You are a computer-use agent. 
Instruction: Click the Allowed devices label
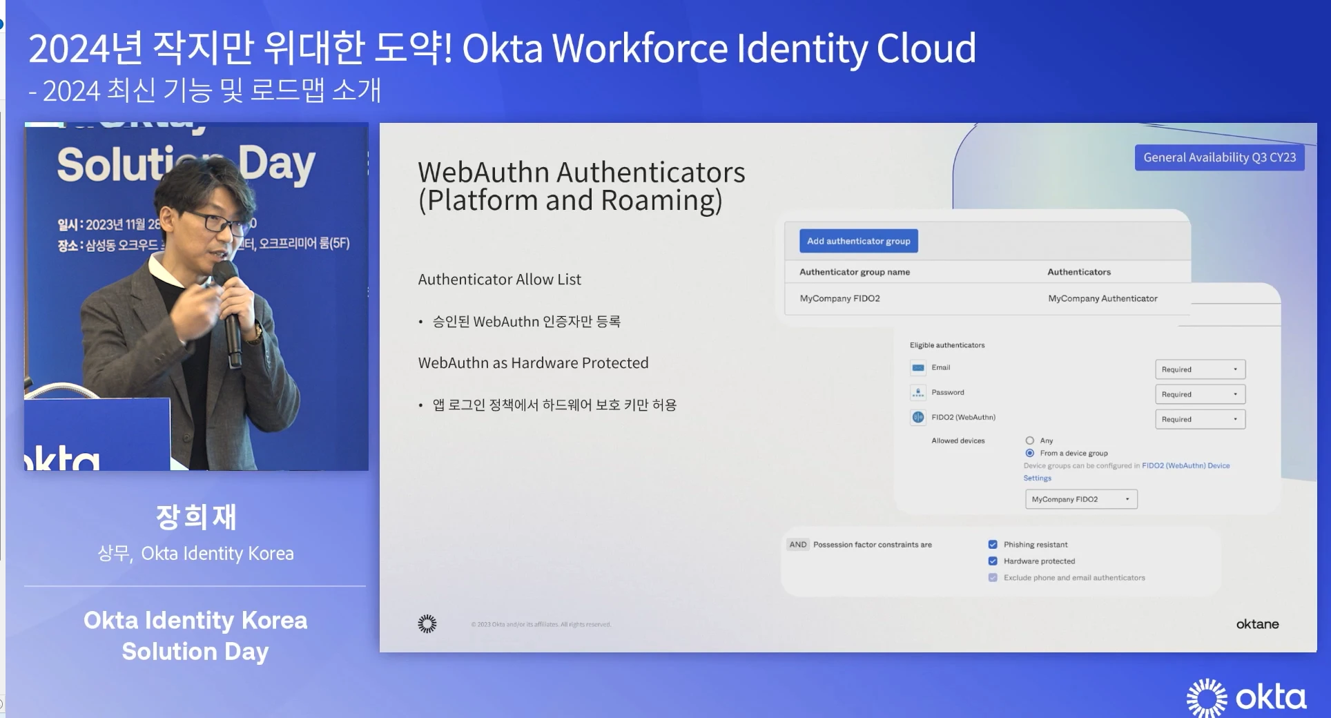958,440
